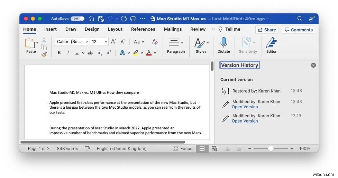Click the horizontal document scrollbar
This screenshot has width=338, height=178.
click(103, 142)
